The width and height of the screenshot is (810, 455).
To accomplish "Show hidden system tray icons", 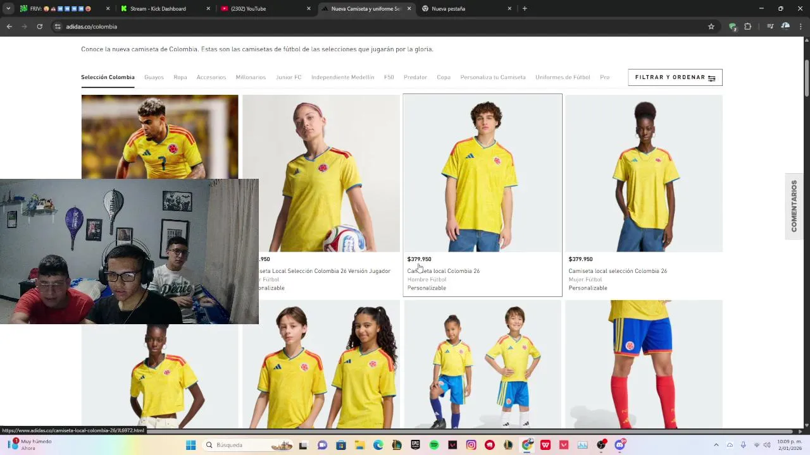I will 716,445.
